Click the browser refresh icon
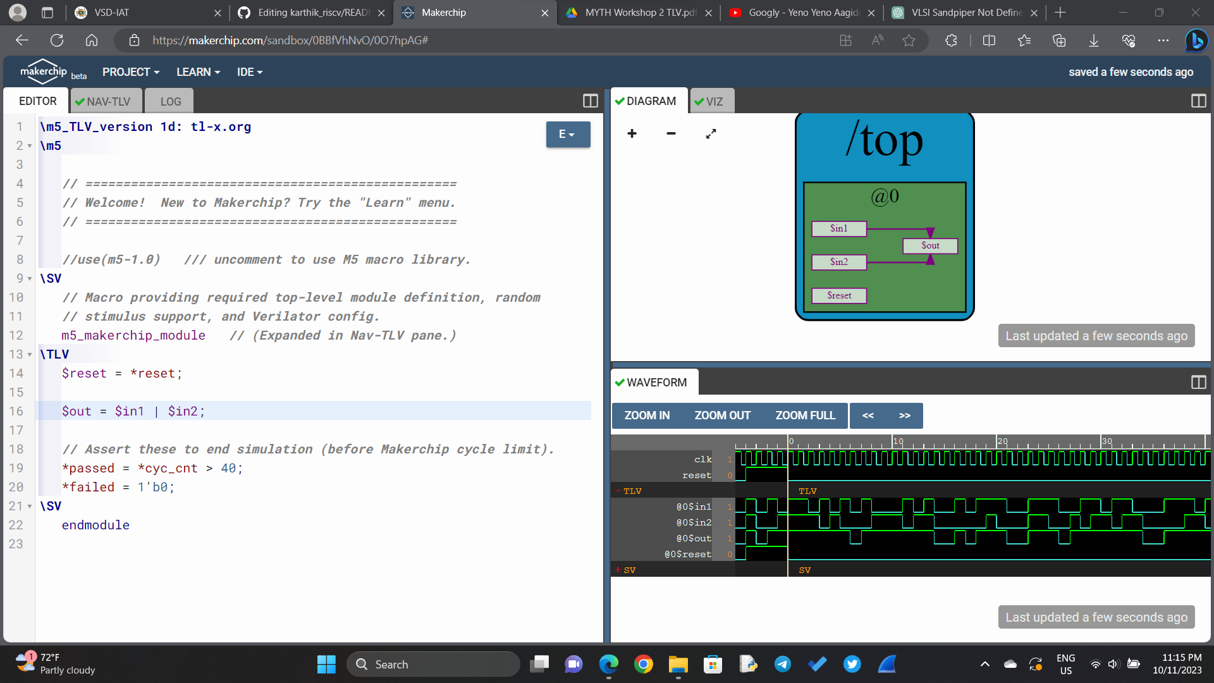This screenshot has height=683, width=1214. [x=57, y=40]
